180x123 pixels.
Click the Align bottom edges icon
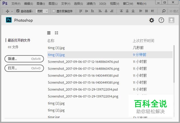tap(92, 11)
